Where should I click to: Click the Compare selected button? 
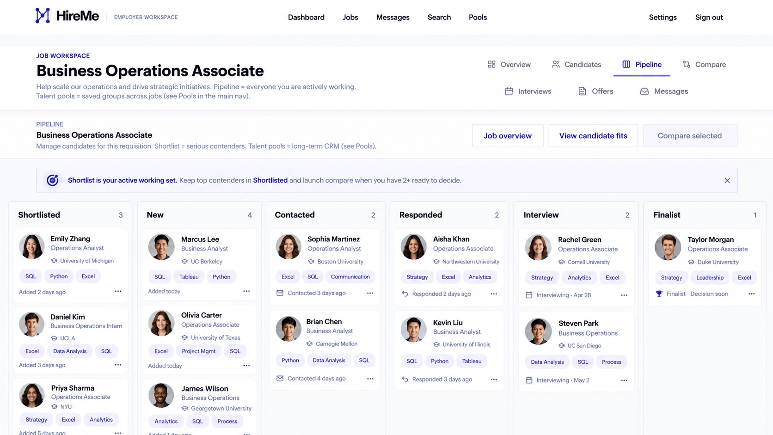[x=690, y=135]
